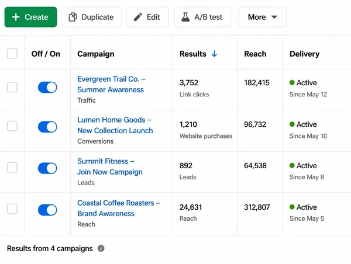The width and height of the screenshot is (351, 264).
Task: Open Summit Fitness – Join Now Campaign link
Action: [110, 166]
